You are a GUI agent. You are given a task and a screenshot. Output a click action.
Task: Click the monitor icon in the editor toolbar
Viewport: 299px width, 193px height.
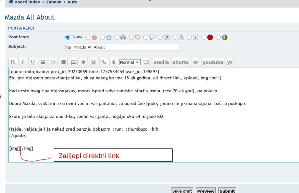146,62
